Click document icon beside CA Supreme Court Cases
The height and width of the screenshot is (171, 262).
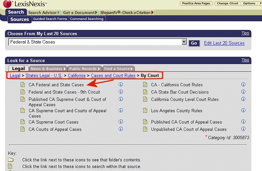click(x=23, y=122)
